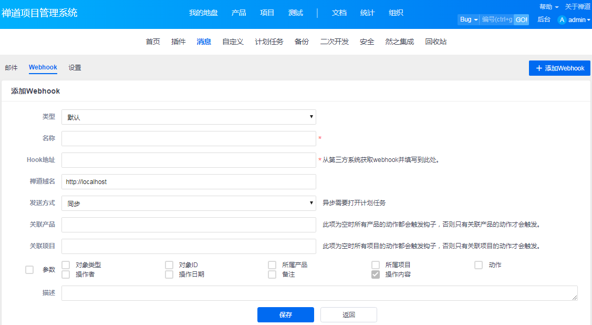The width and height of the screenshot is (592, 325).
Task: Click the admin user avatar icon
Action: (562, 20)
